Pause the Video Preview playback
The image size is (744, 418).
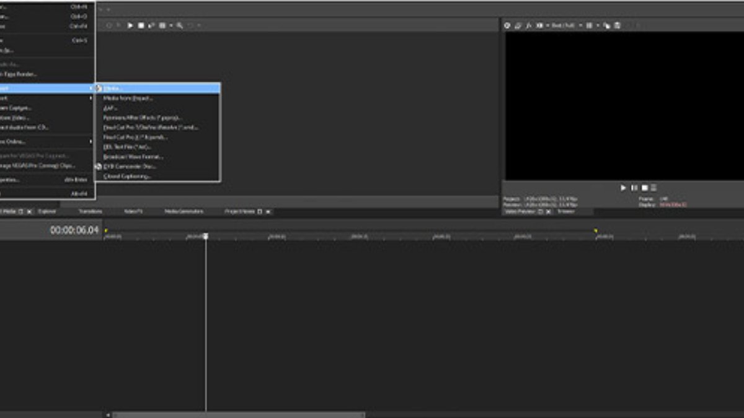point(634,188)
